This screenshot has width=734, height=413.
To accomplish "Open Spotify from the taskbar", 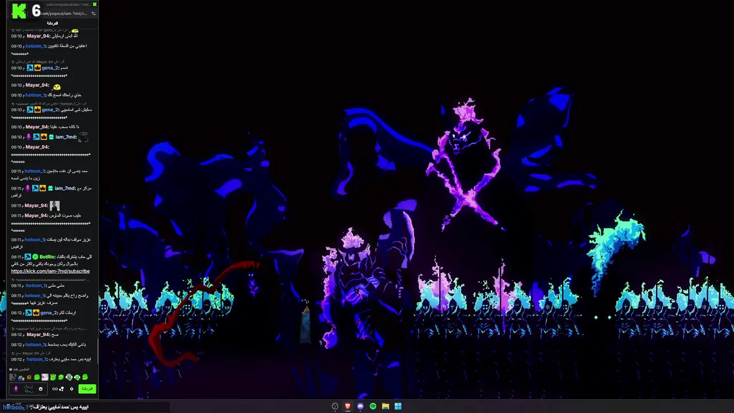I will pos(373,406).
